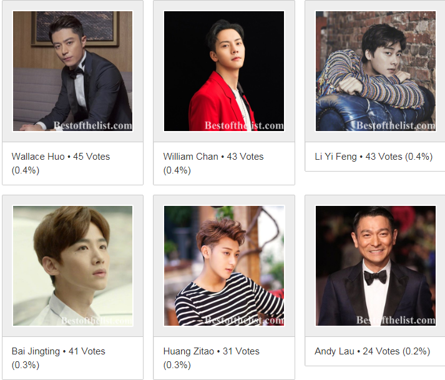The image size is (445, 380).
Task: Click the Bestofthelist.com watermark on Wallace Huo photo
Action: (x=93, y=125)
